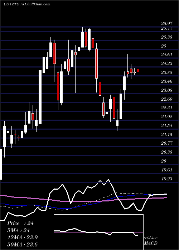Click the 21.54 price level label

(167, 126)
